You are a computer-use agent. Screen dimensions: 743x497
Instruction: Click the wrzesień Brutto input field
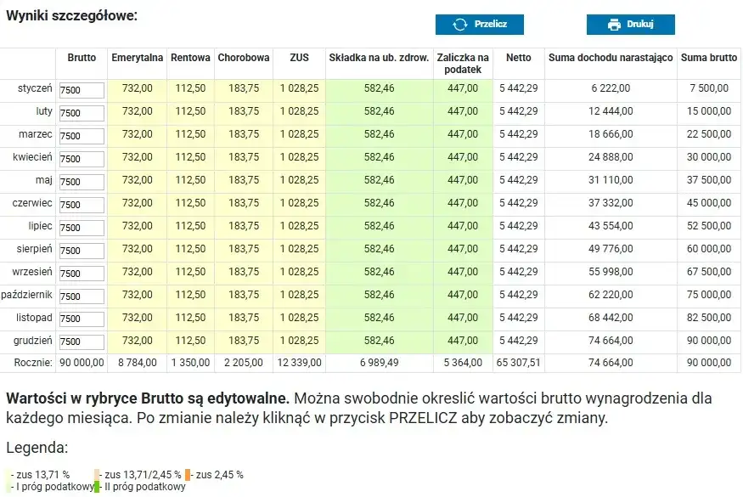(81, 273)
